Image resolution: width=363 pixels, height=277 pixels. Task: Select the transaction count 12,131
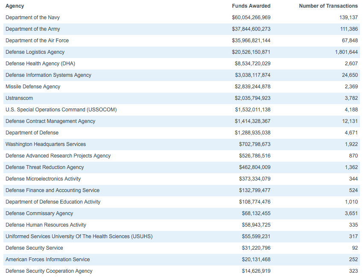[x=350, y=121]
